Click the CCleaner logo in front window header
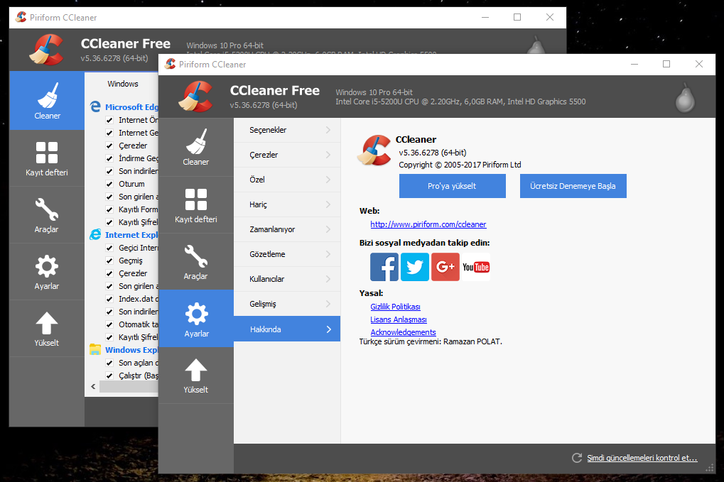 [x=196, y=97]
